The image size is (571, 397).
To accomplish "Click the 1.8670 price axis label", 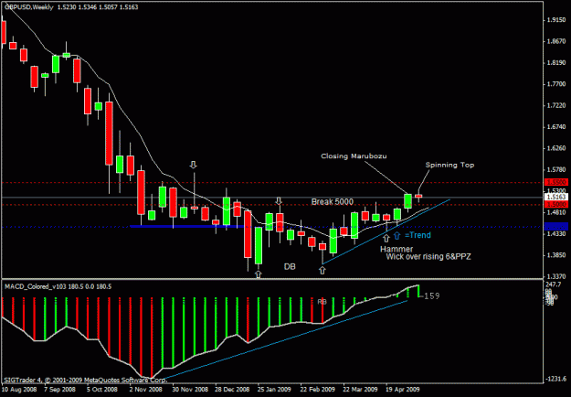I will (556, 41).
